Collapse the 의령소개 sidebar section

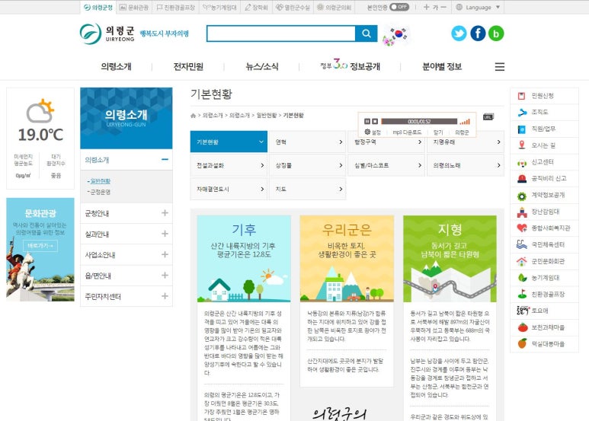pyautogui.click(x=165, y=160)
